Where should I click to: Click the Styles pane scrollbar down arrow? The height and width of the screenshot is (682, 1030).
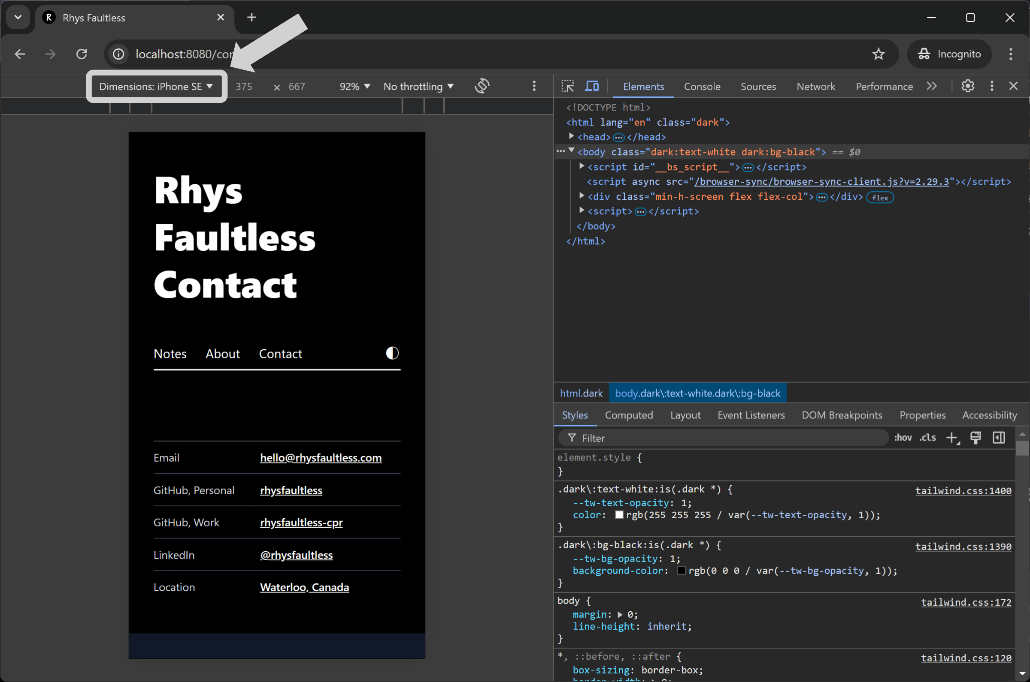click(x=1022, y=673)
